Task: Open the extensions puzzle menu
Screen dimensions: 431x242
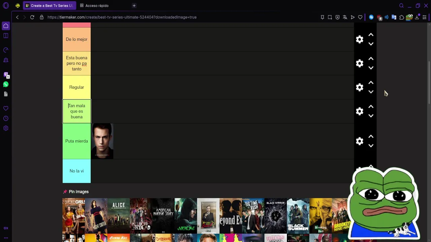Action: (402, 17)
